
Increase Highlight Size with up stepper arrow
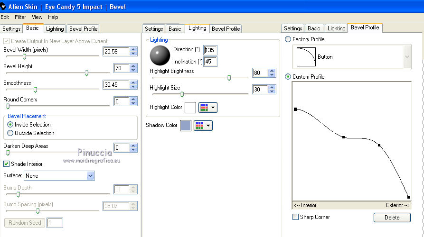272,87
